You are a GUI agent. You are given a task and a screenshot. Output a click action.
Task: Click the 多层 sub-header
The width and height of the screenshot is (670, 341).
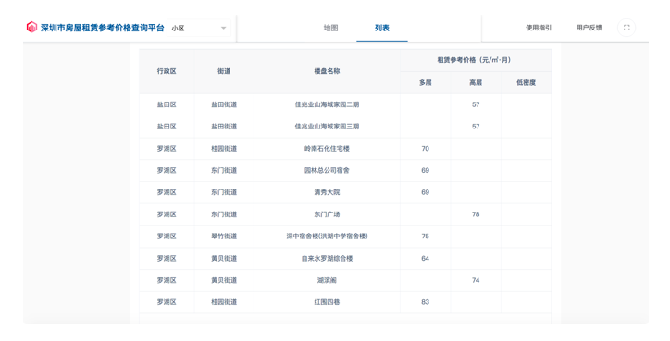425,83
